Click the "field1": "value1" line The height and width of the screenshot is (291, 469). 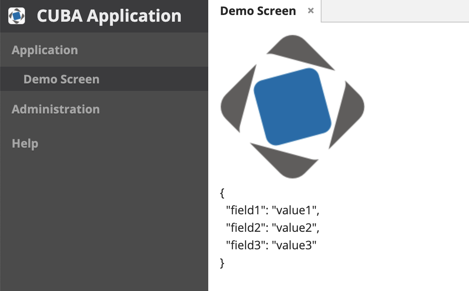point(273,210)
